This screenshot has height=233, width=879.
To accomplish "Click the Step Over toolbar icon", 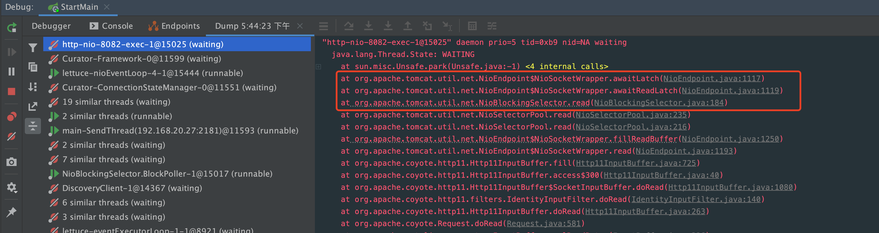I will click(349, 26).
